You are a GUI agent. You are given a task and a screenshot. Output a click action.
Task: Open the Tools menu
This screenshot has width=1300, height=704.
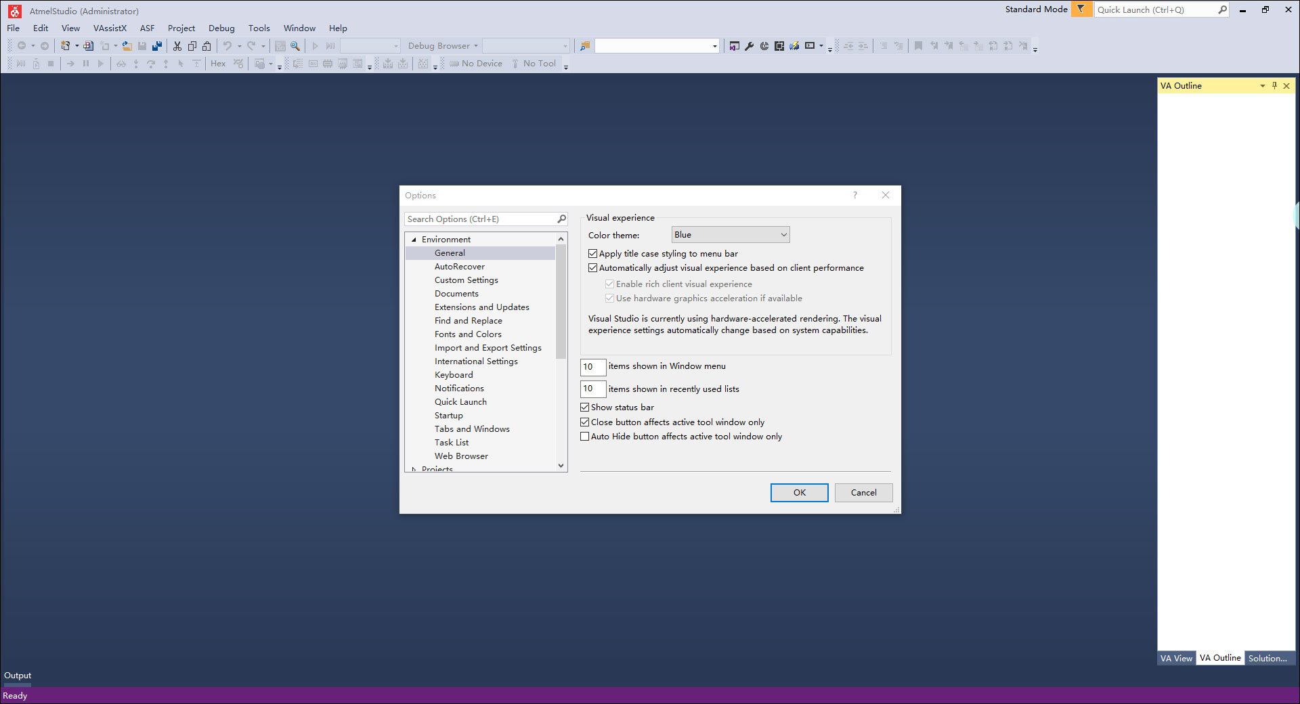259,28
